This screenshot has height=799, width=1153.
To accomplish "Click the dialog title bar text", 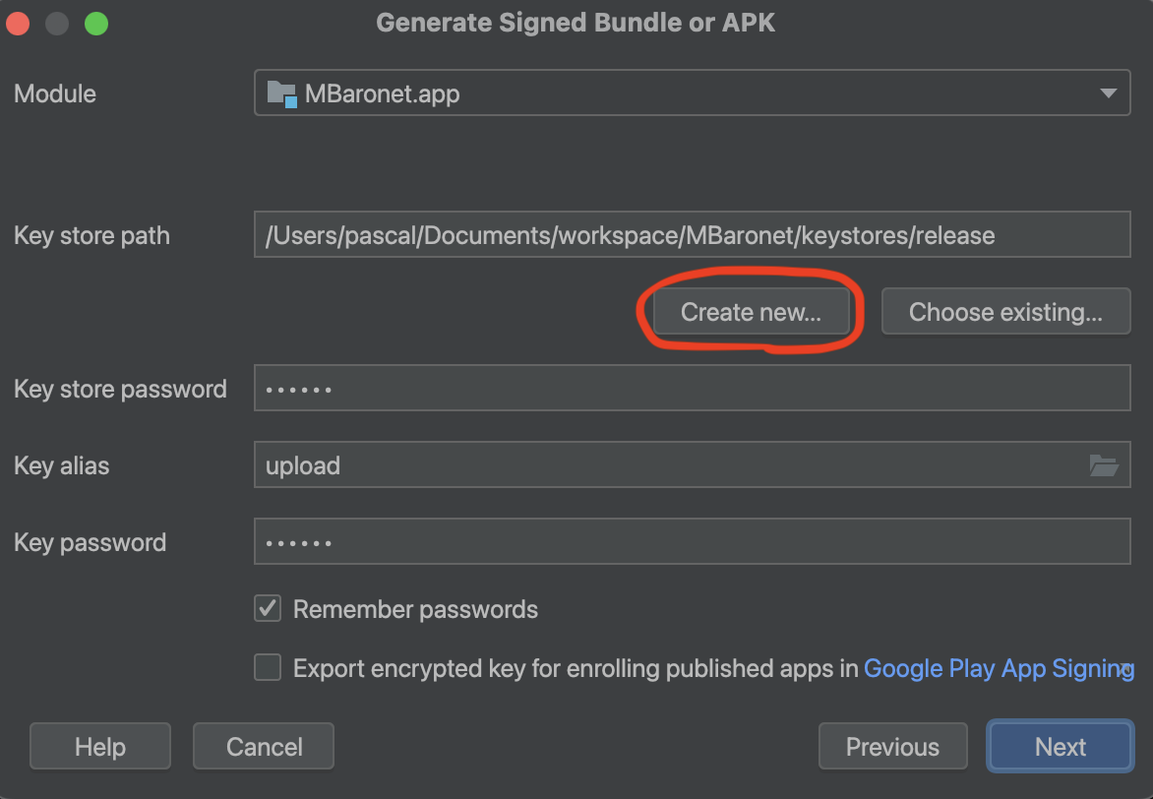I will coord(576,24).
